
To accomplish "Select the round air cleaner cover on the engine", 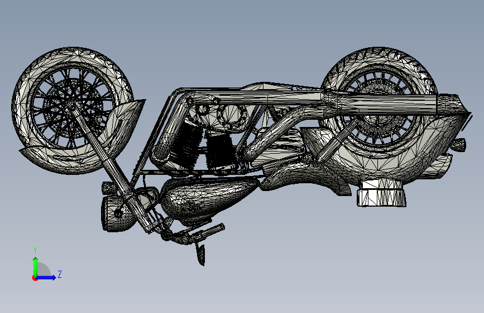I will pos(232,115).
